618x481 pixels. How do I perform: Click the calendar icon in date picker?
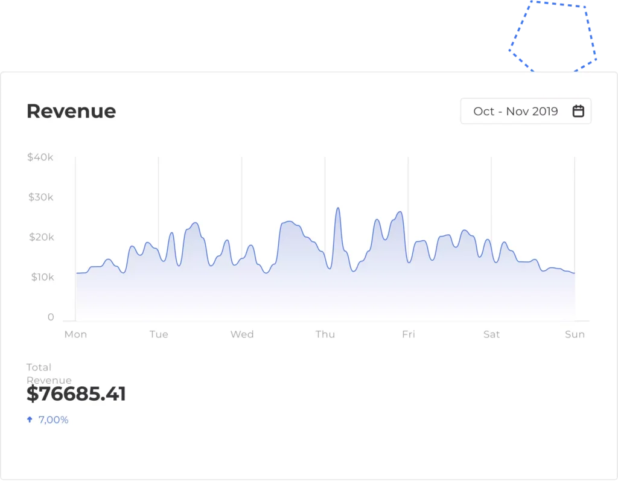(578, 111)
